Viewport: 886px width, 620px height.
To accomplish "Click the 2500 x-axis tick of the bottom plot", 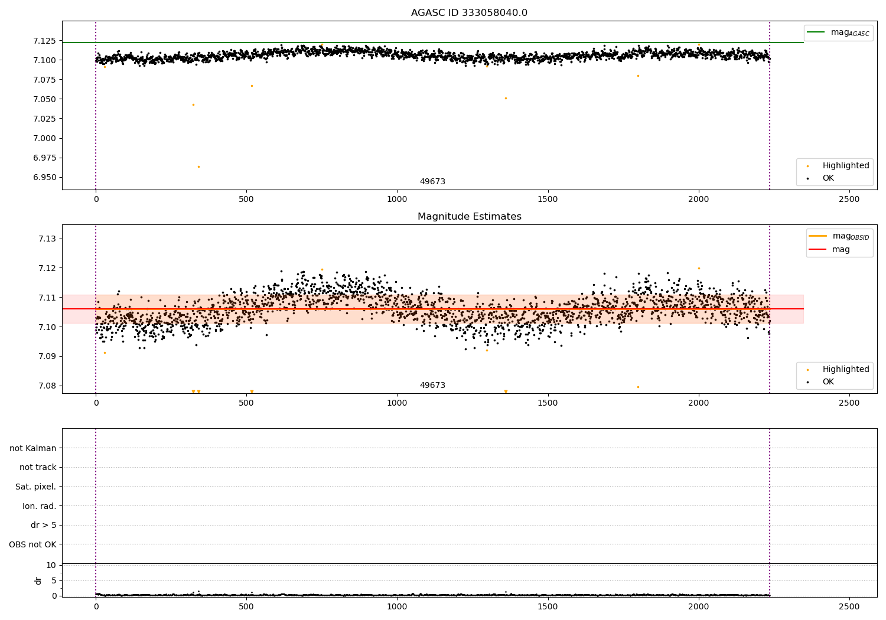I will (849, 606).
